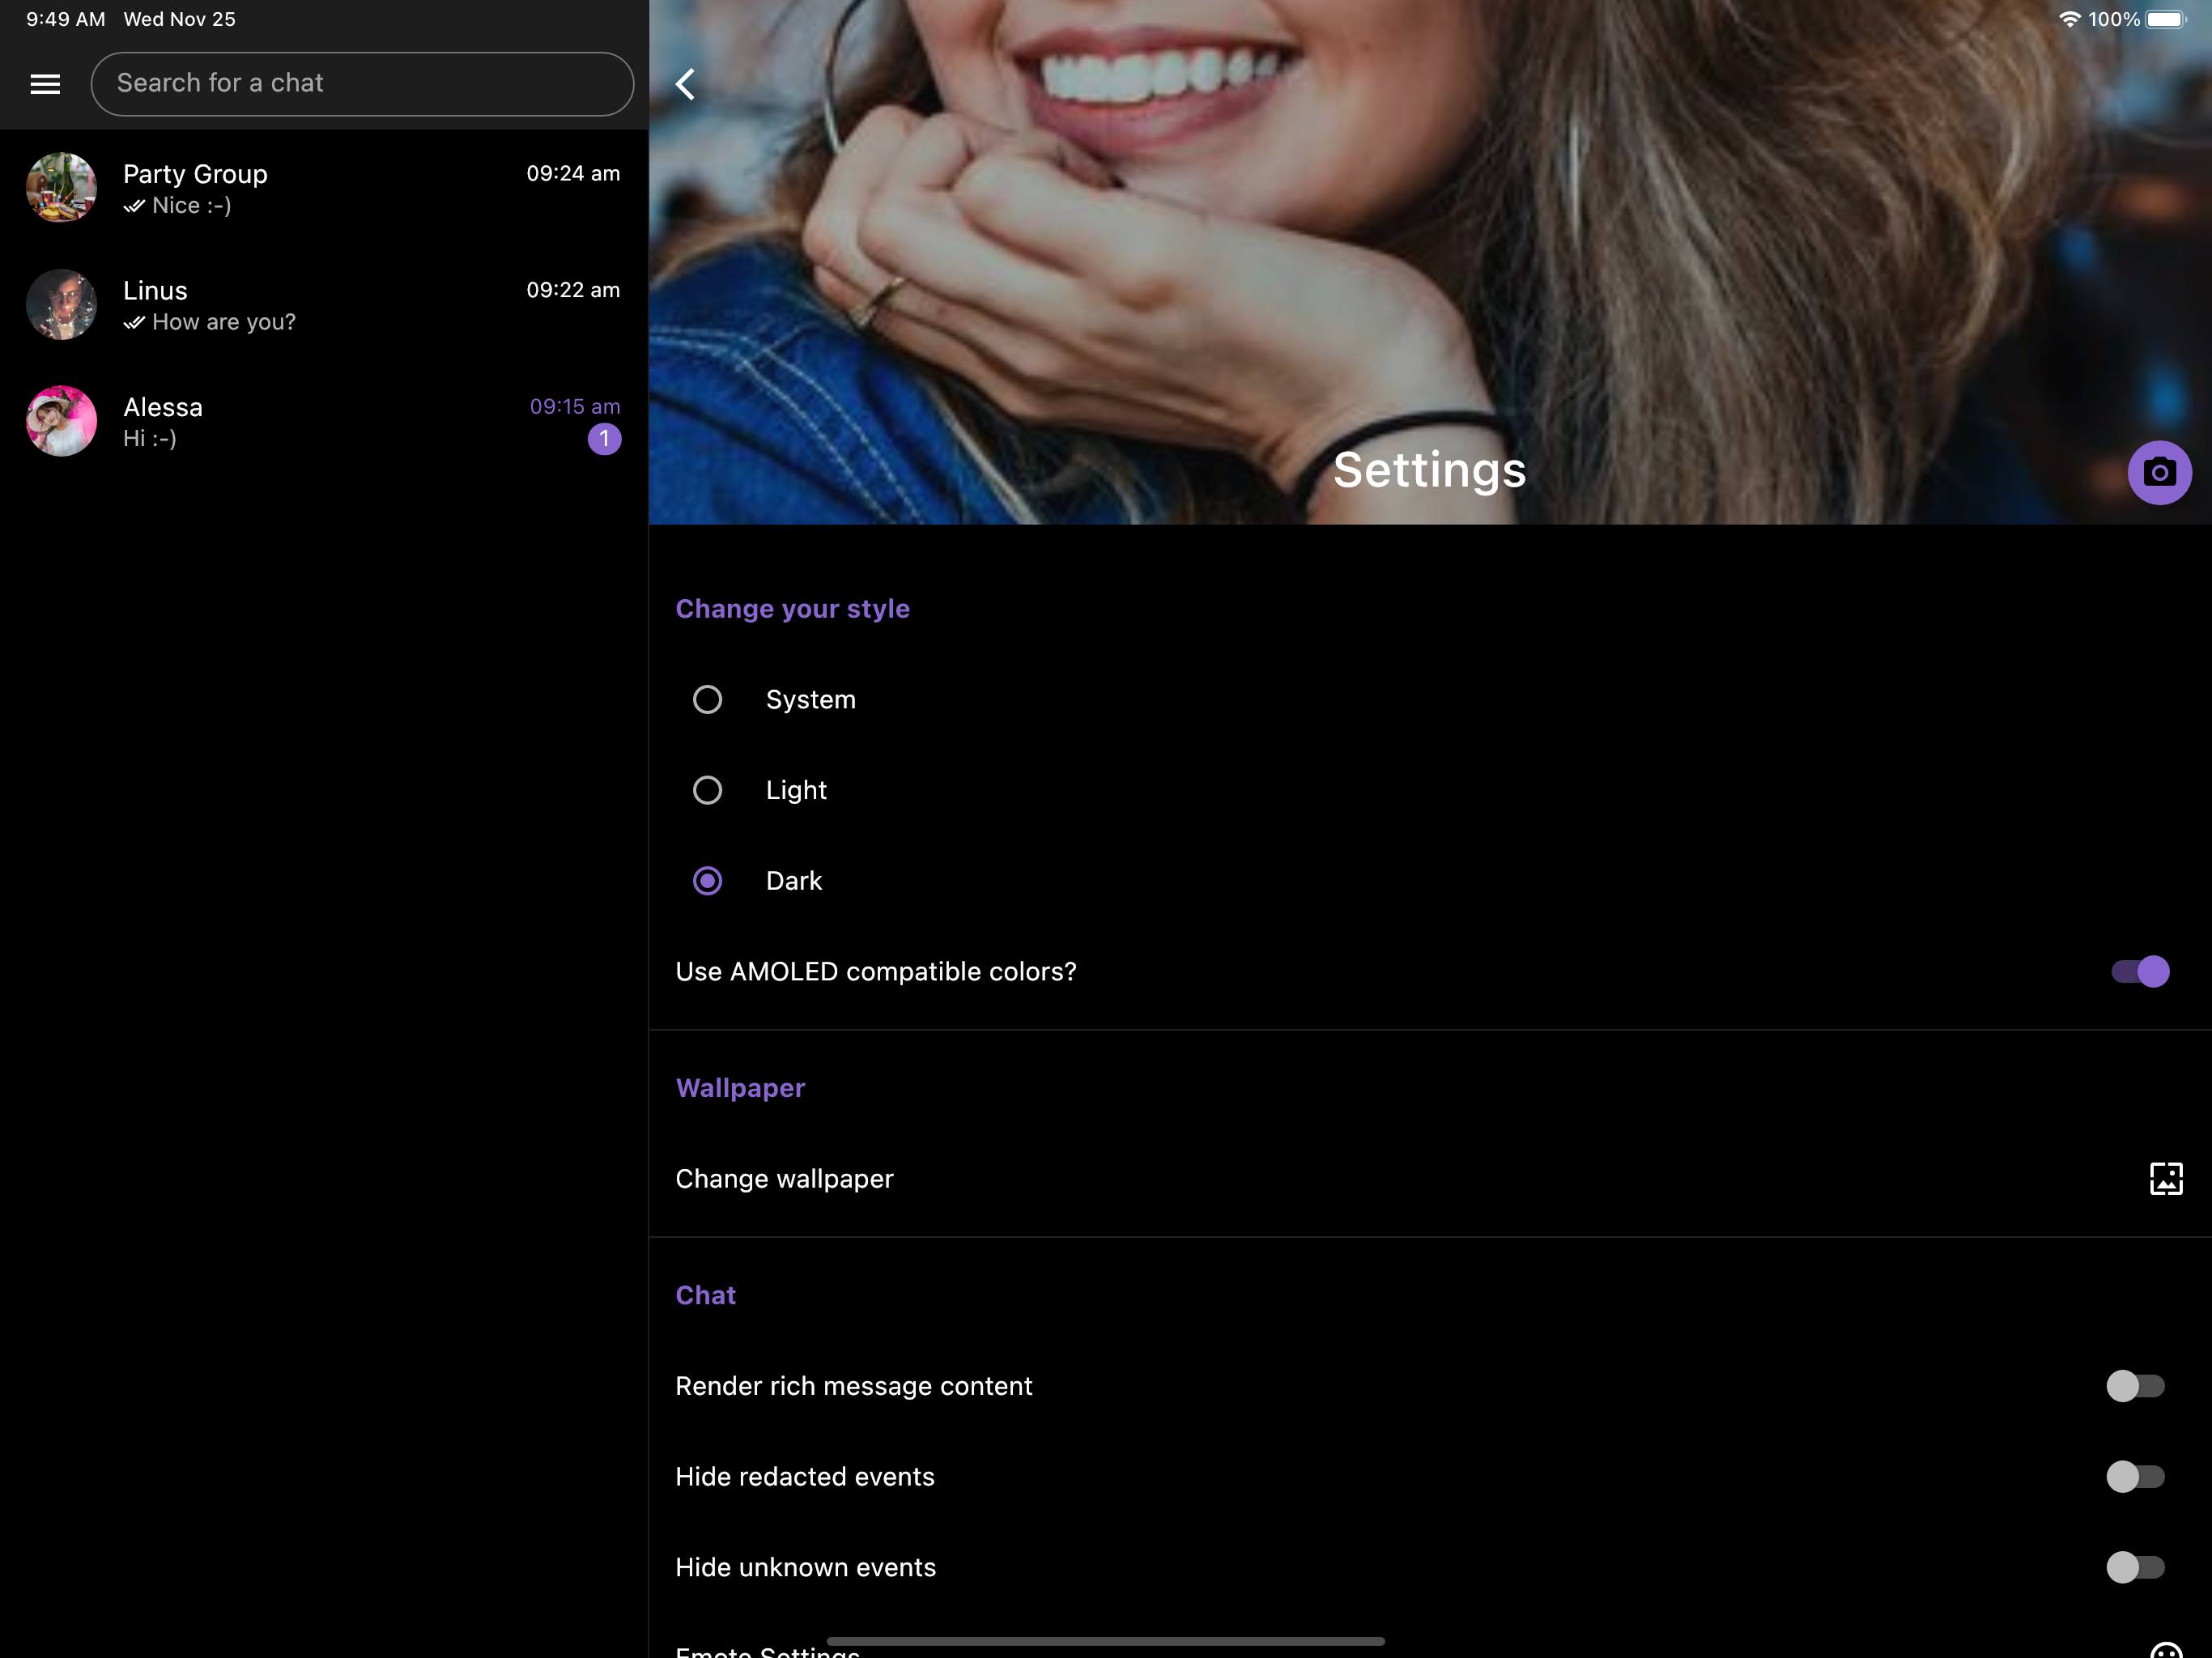Screen dimensions: 2212x1658
Task: Click the unread badge on Alessa chat
Action: 604,439
